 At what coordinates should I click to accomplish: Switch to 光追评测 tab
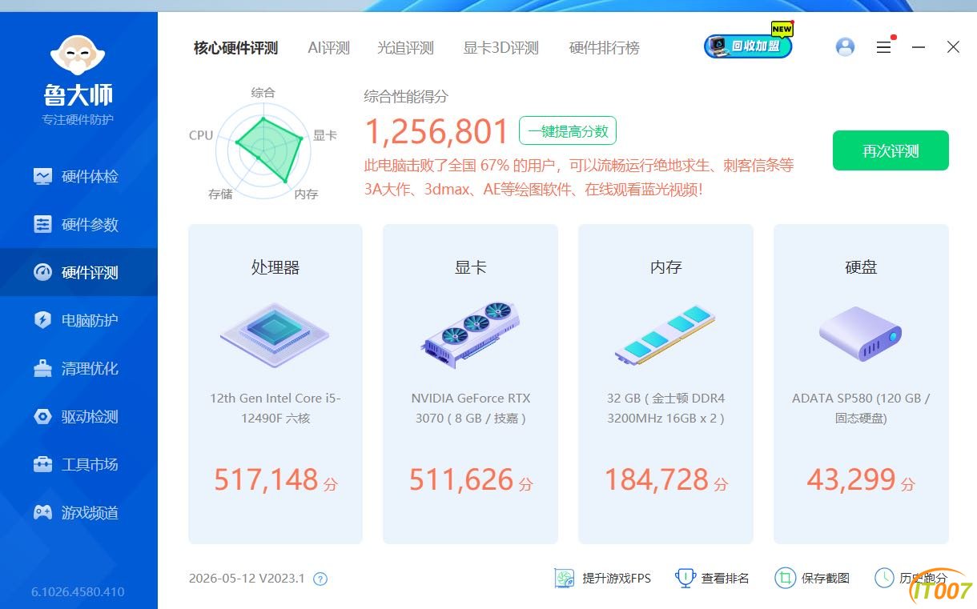(405, 48)
